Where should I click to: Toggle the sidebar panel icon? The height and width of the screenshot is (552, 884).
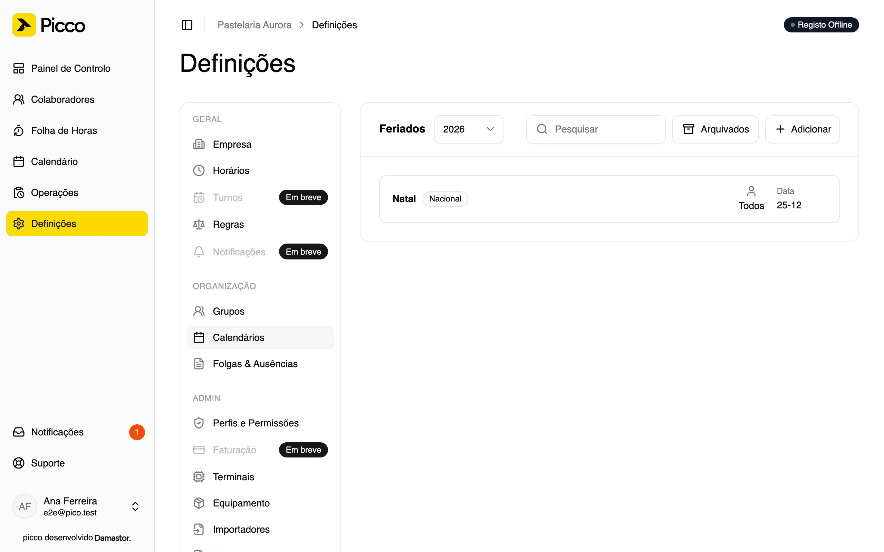pyautogui.click(x=187, y=25)
